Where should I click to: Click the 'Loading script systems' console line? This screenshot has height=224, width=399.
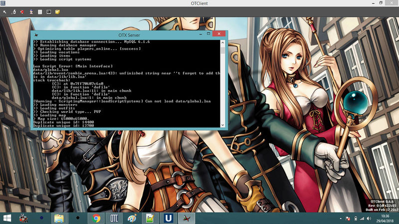tap(62, 59)
